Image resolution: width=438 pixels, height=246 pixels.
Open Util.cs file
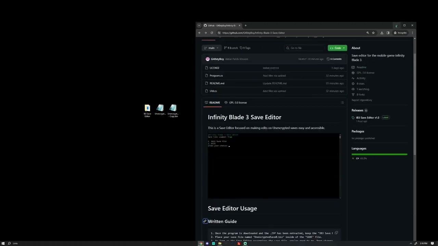click(213, 91)
